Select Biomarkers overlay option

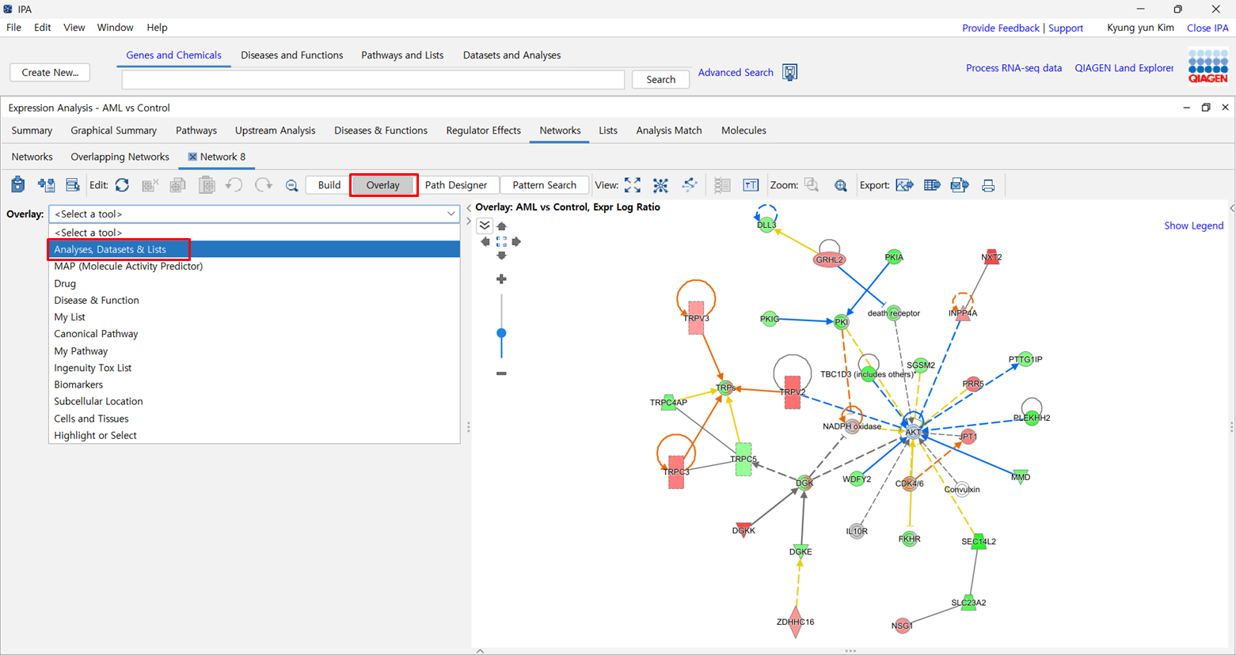254,384
